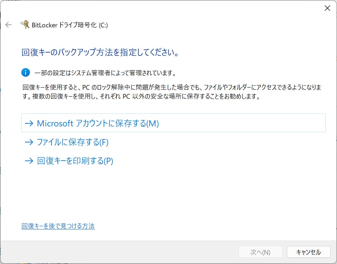Dismiss the wizard using キャンセル
This screenshot has width=337, height=264.
tap(309, 252)
